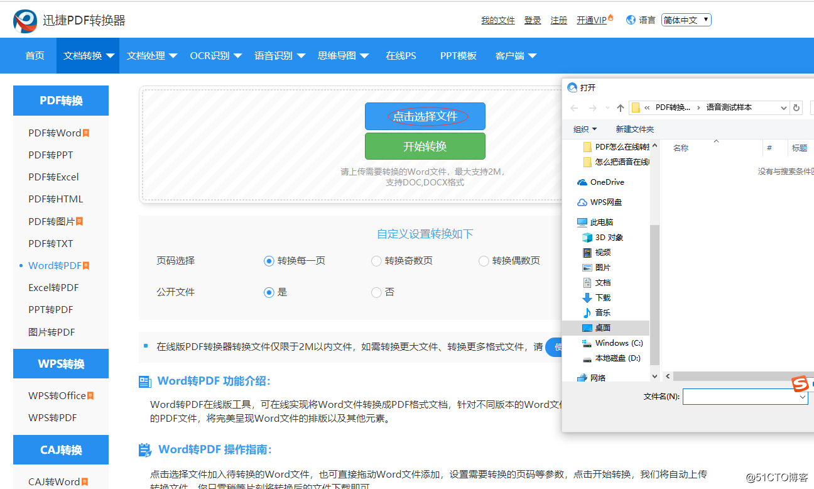This screenshot has width=814, height=489.
Task: Select 3D 对象 folder
Action: pyautogui.click(x=602, y=238)
